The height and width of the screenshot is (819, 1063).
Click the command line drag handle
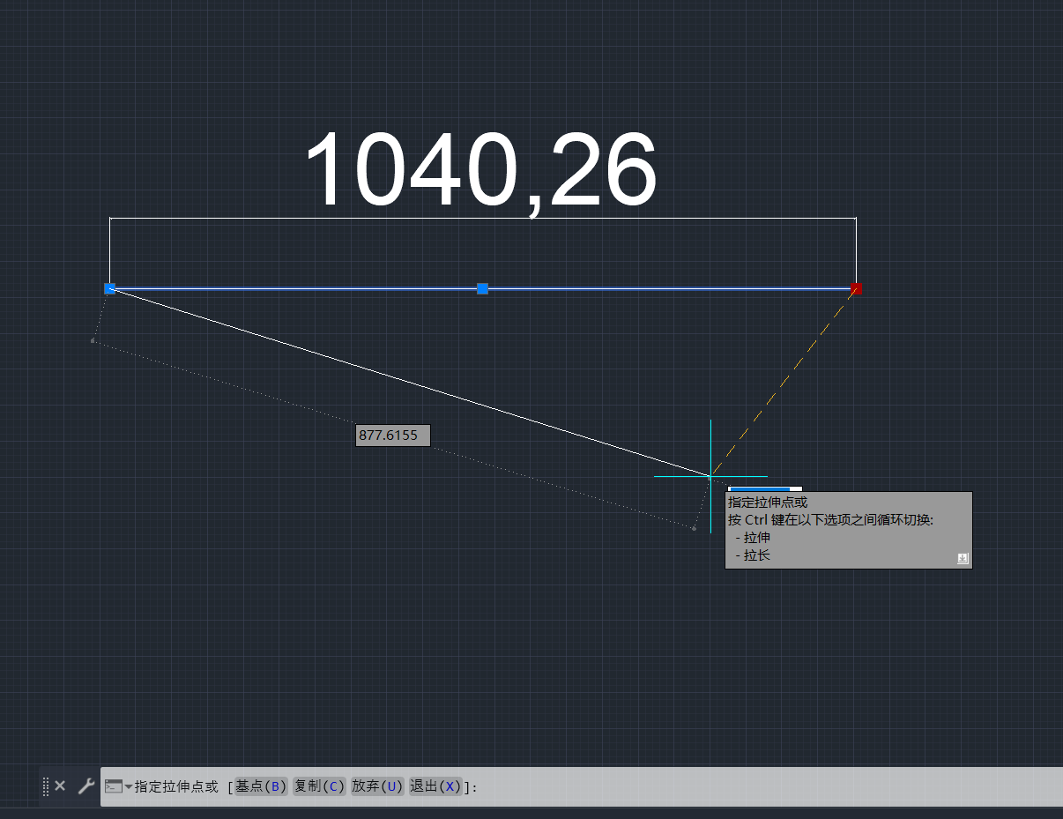[x=46, y=786]
